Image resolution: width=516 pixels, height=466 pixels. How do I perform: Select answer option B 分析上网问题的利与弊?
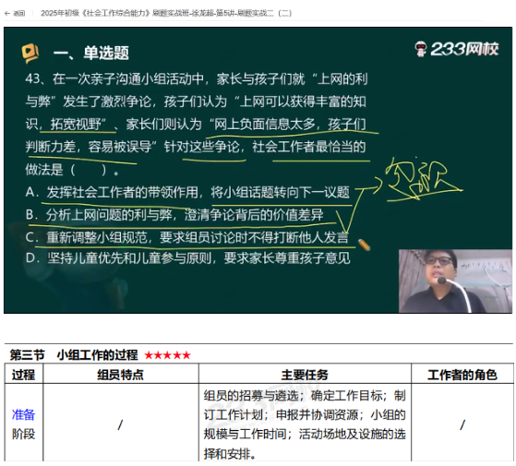click(x=174, y=215)
